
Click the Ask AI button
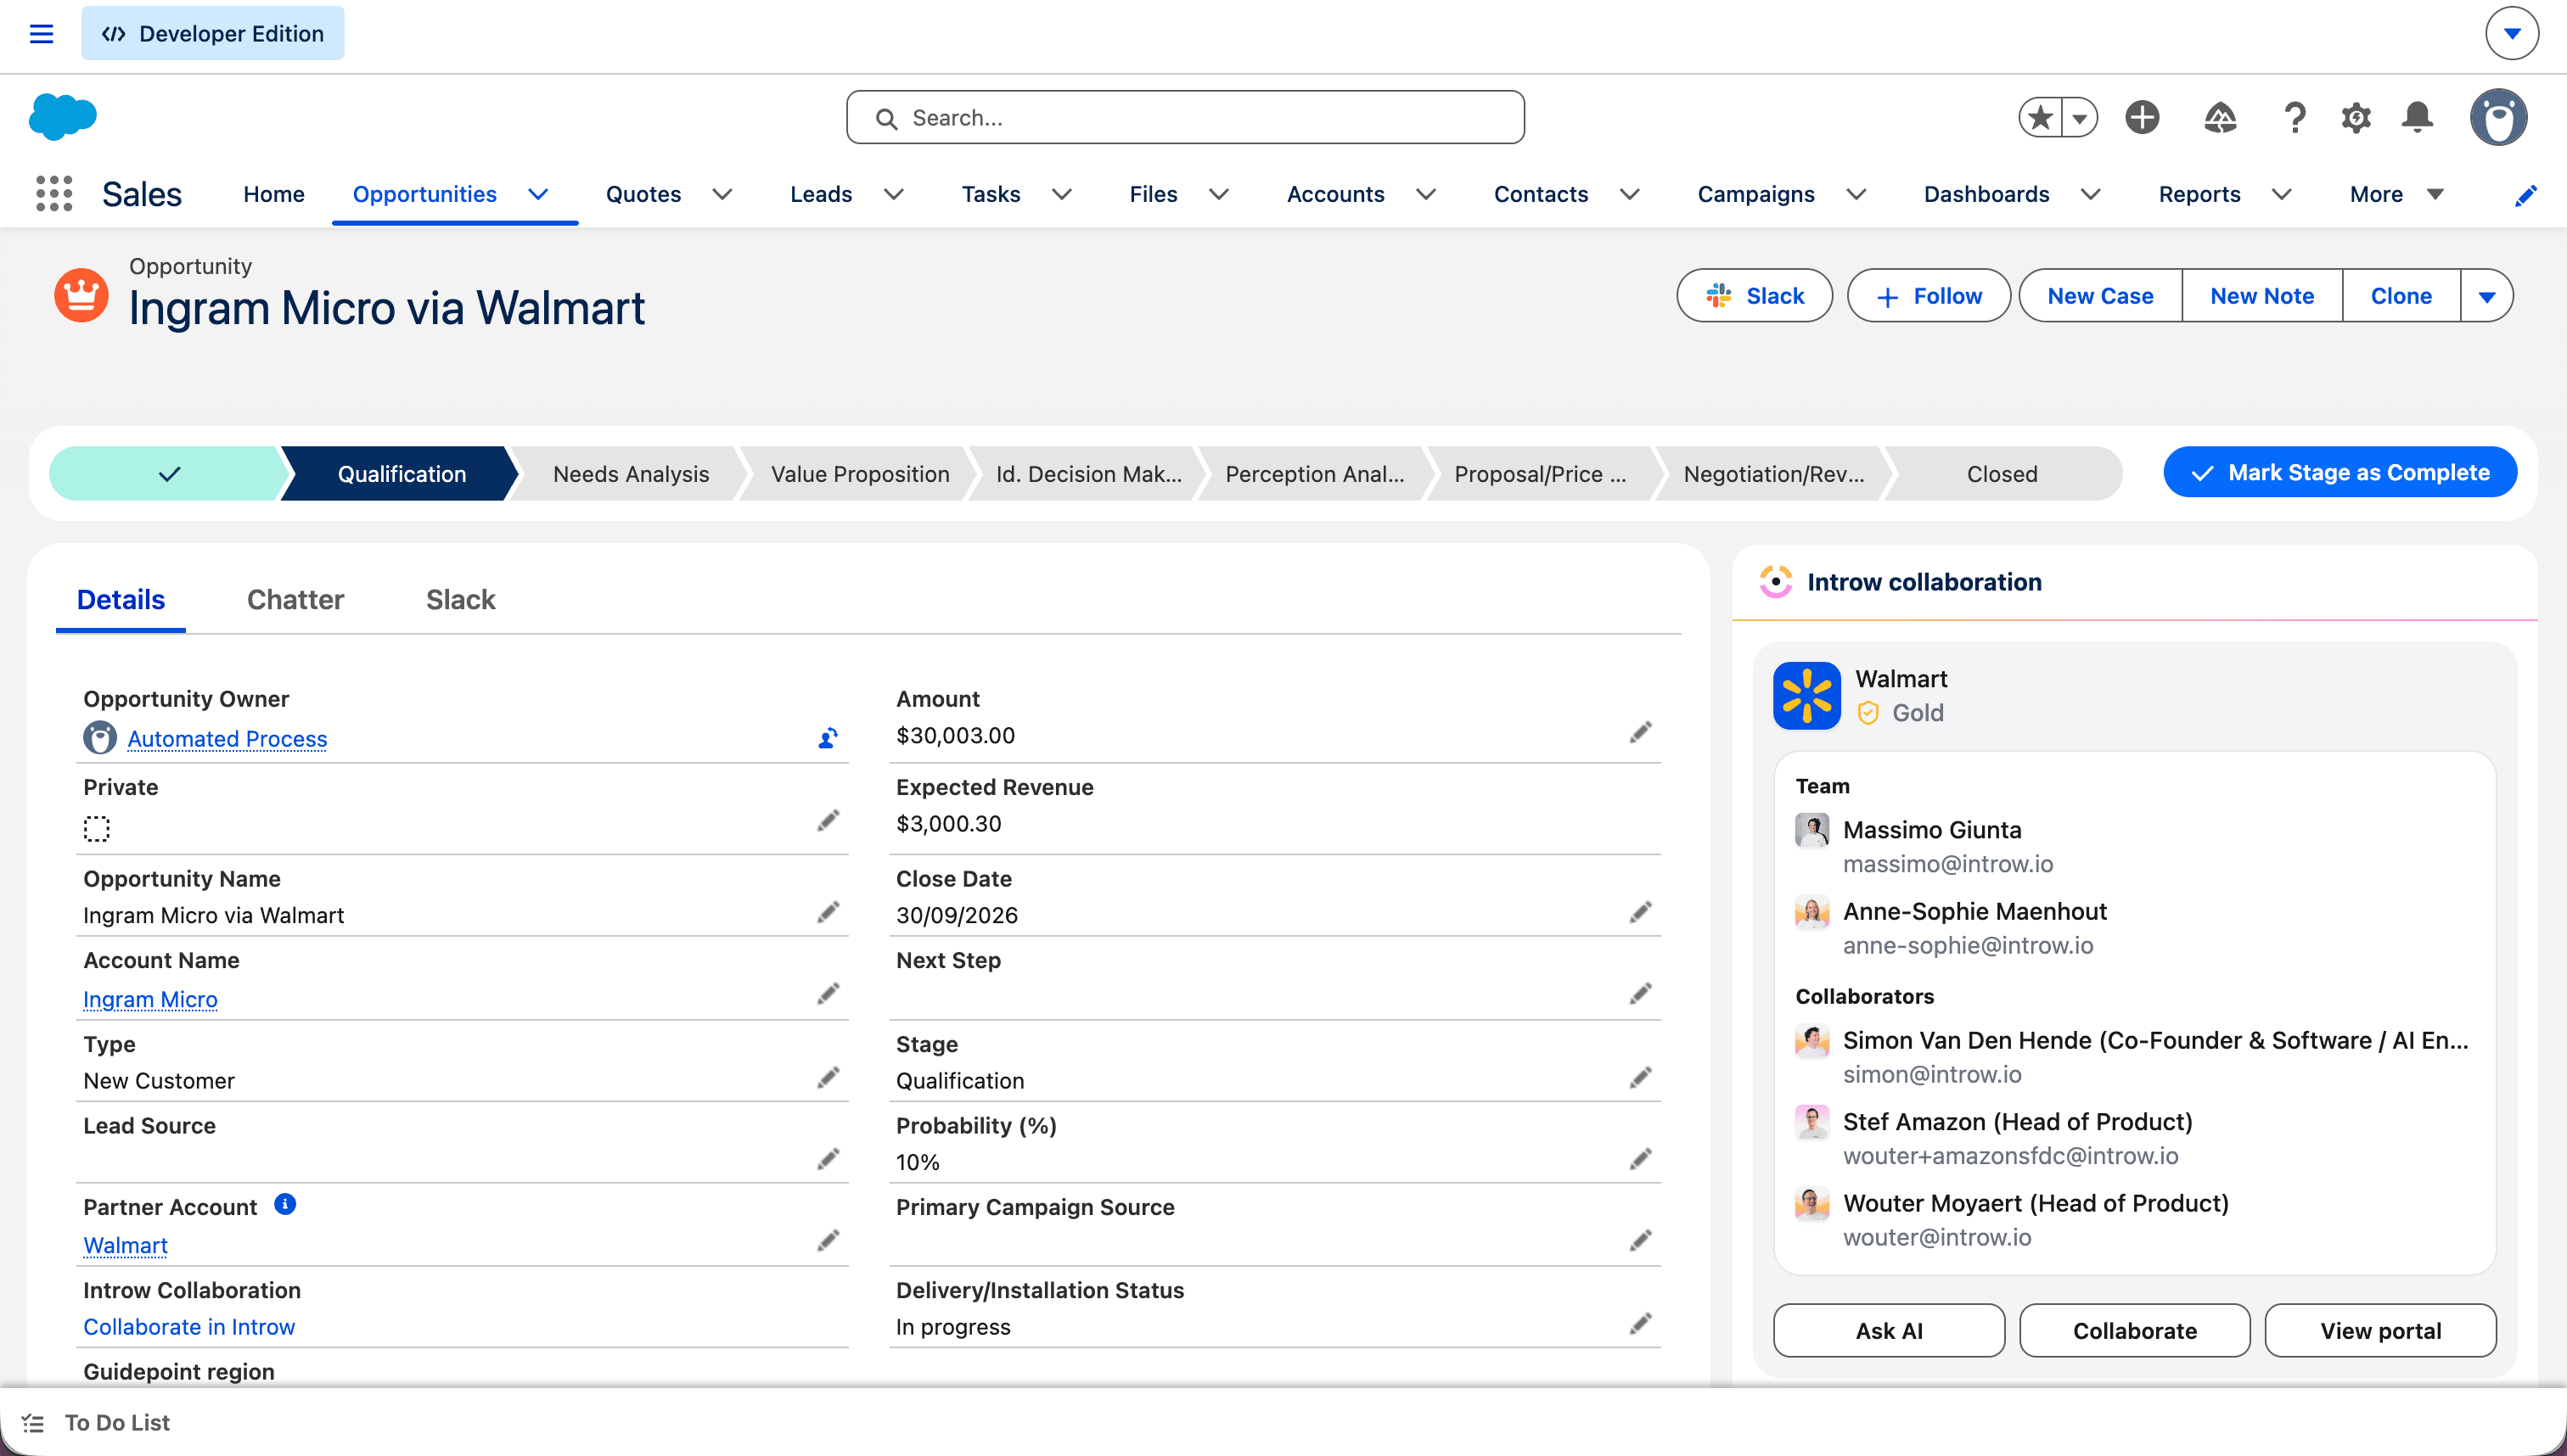tap(1889, 1331)
